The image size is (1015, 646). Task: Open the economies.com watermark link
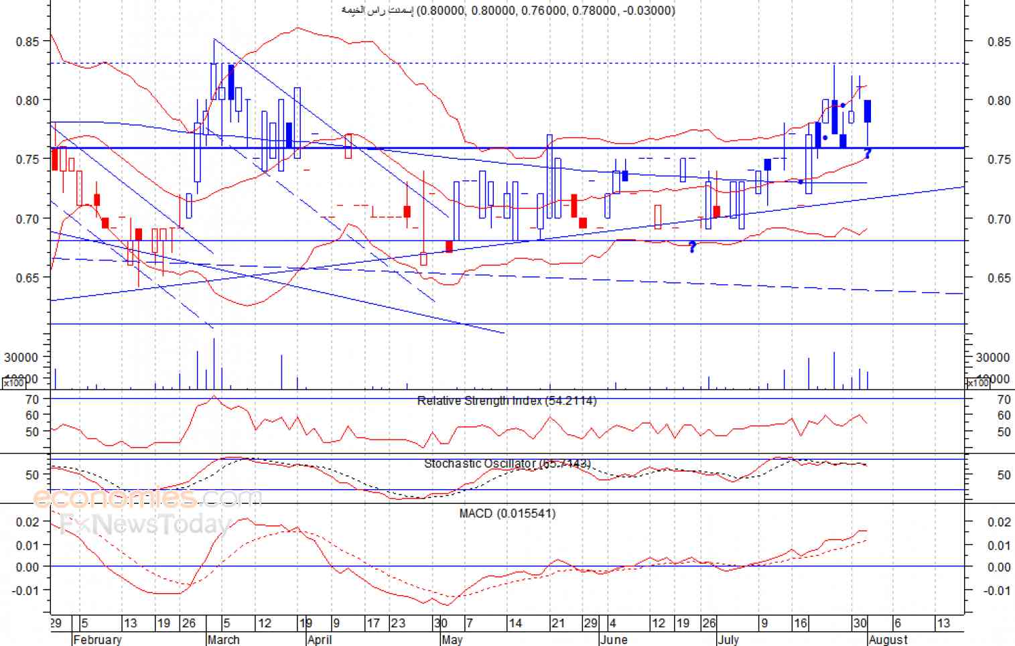click(147, 499)
